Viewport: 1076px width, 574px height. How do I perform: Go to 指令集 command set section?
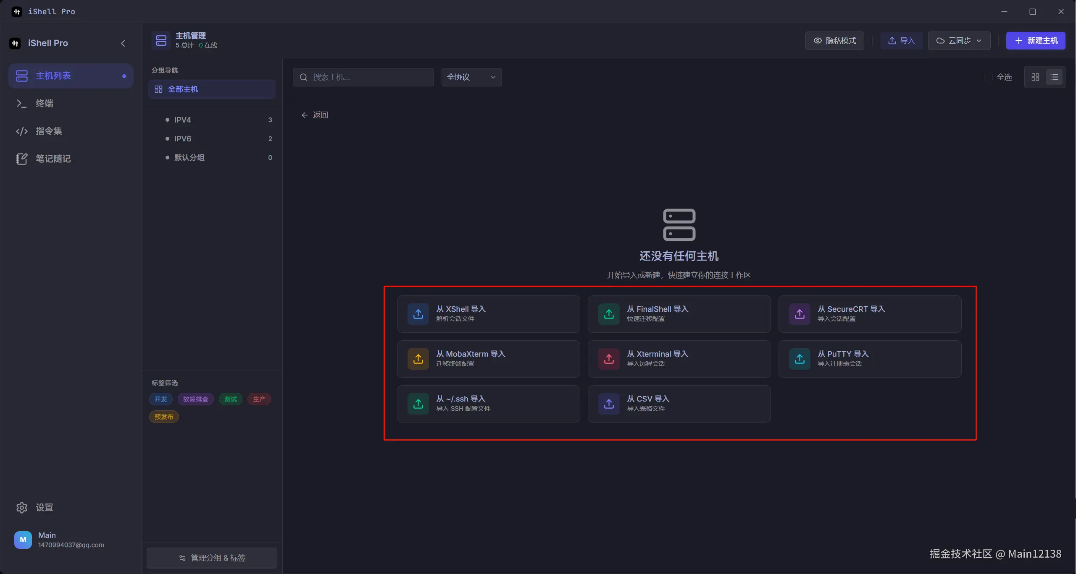[48, 131]
